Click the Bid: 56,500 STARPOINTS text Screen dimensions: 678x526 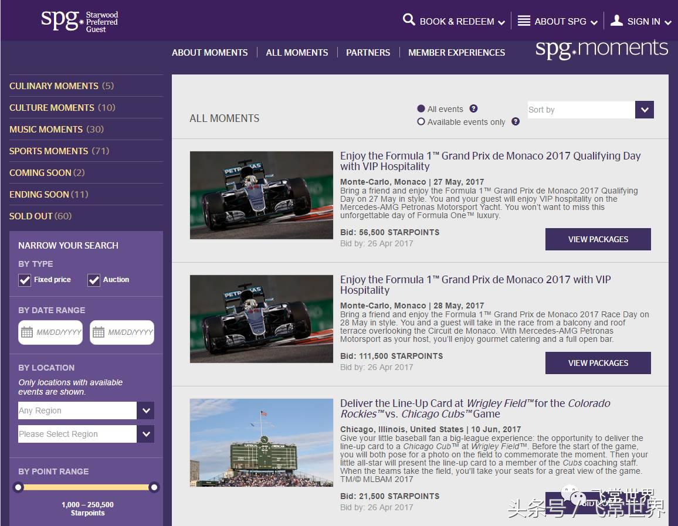pos(389,233)
